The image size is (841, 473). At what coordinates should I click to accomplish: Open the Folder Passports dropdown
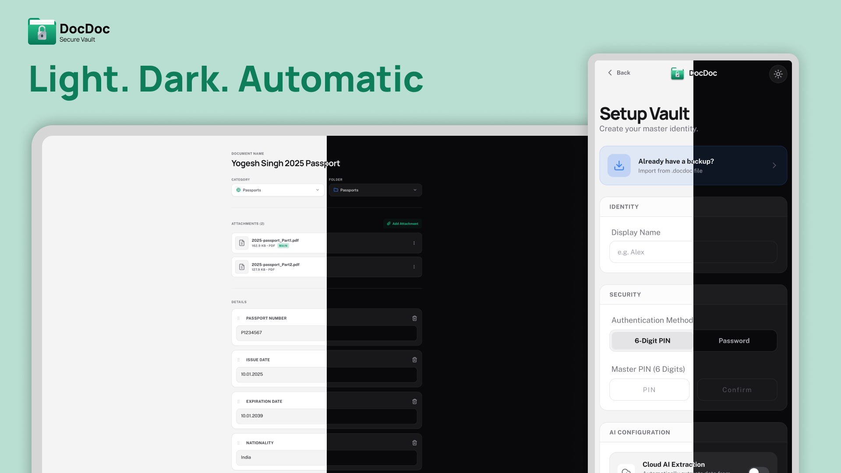[x=375, y=190]
